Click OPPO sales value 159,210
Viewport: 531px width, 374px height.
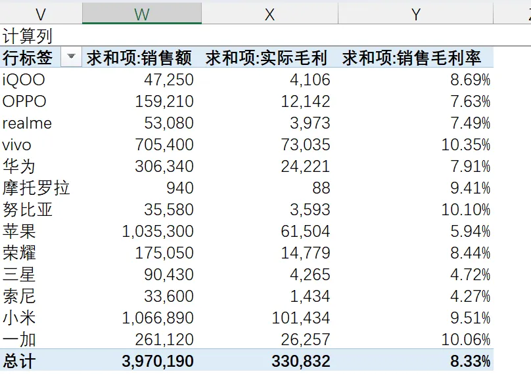click(x=164, y=102)
